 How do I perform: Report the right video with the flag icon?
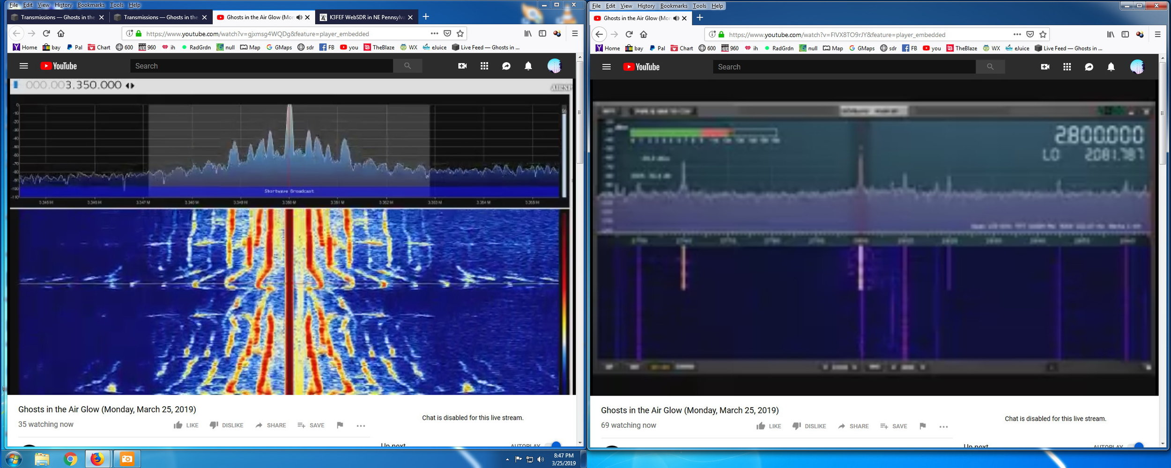coord(923,426)
